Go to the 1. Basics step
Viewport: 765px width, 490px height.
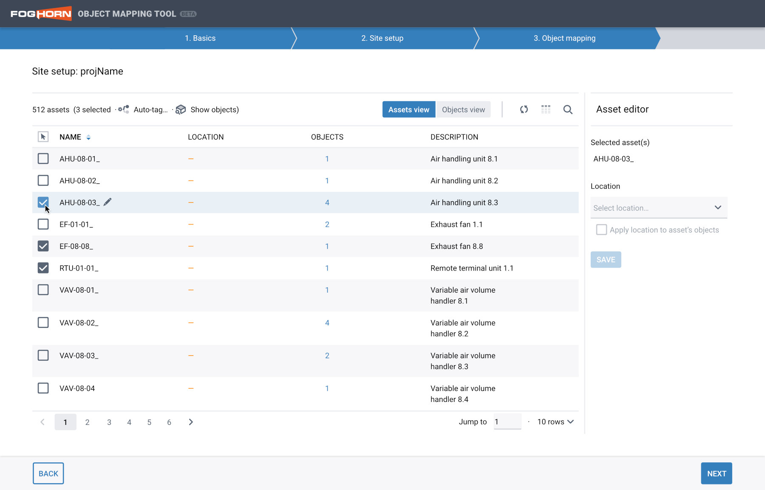(200, 38)
